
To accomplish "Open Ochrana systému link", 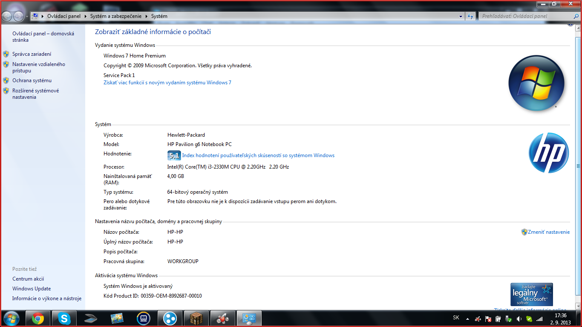I will pos(32,80).
